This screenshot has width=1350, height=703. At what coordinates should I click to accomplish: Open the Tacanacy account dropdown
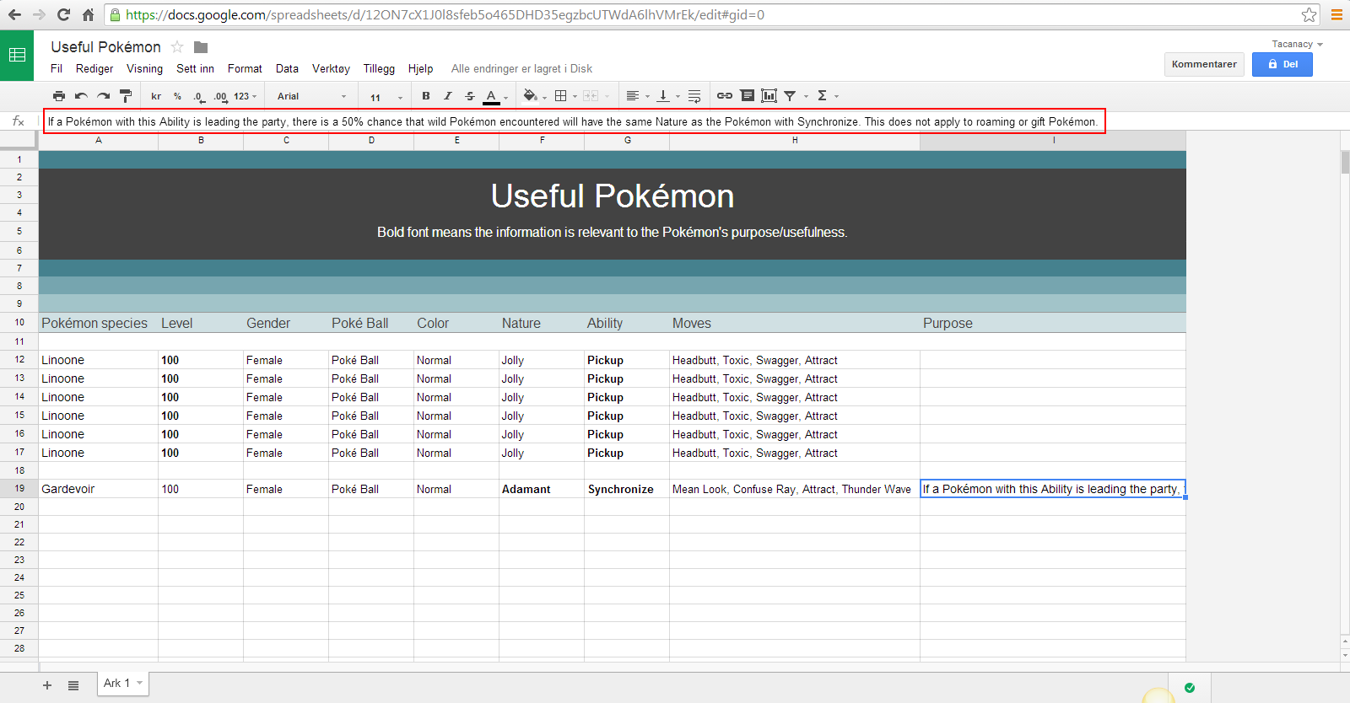1298,44
